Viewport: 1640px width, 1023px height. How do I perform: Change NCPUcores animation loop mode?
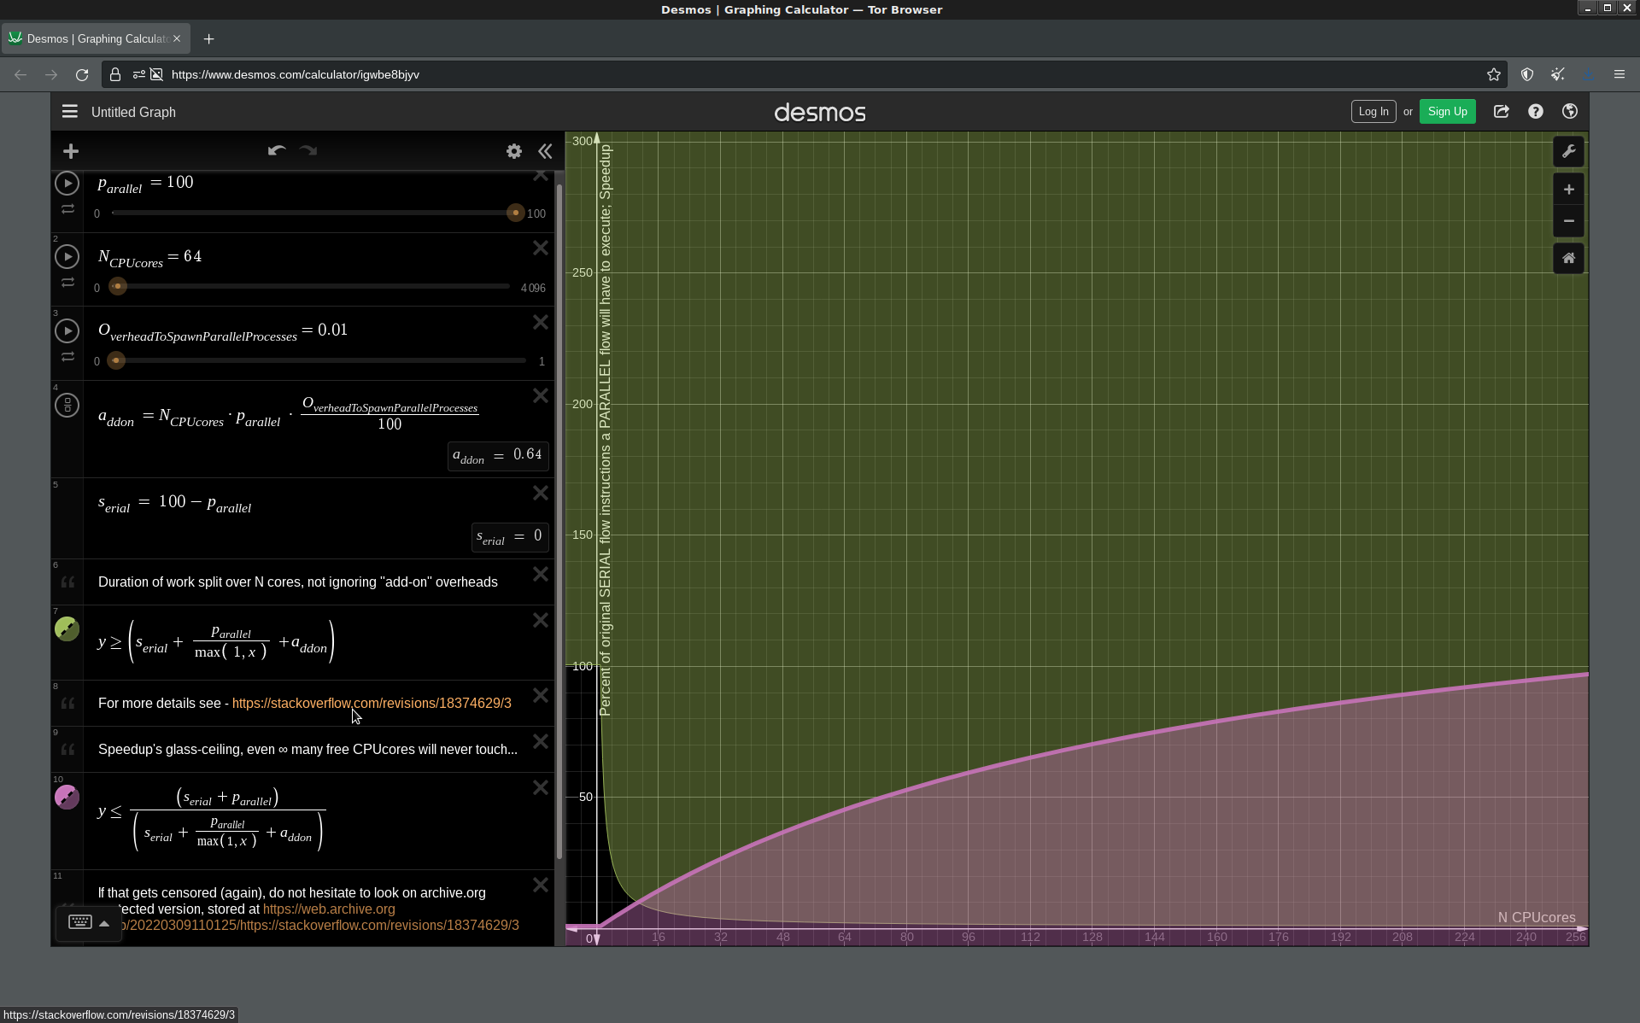(67, 283)
